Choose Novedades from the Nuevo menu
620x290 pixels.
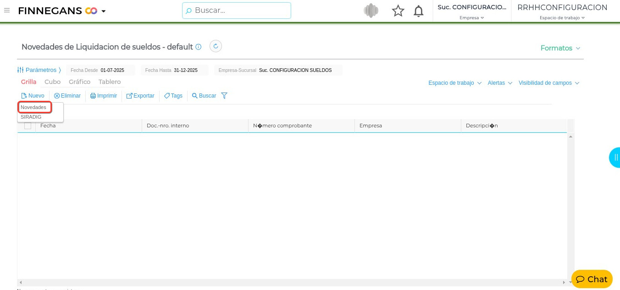[34, 107]
